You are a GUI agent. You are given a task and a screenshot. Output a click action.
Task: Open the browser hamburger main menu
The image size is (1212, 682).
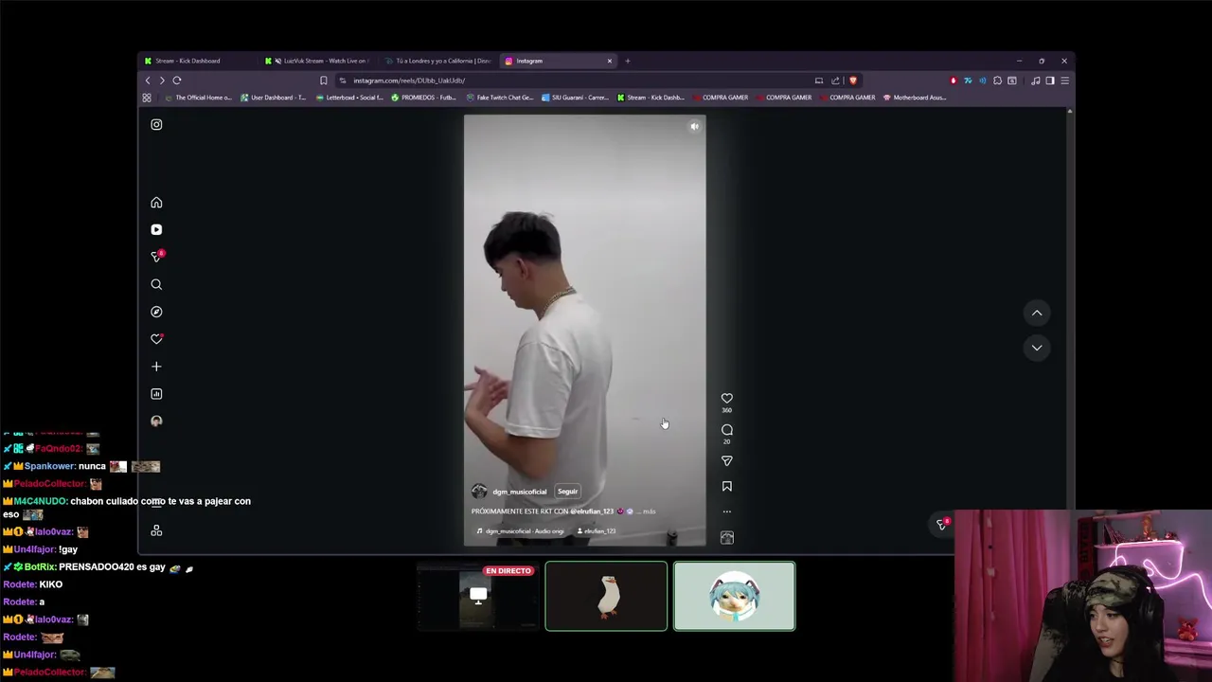click(x=1065, y=81)
